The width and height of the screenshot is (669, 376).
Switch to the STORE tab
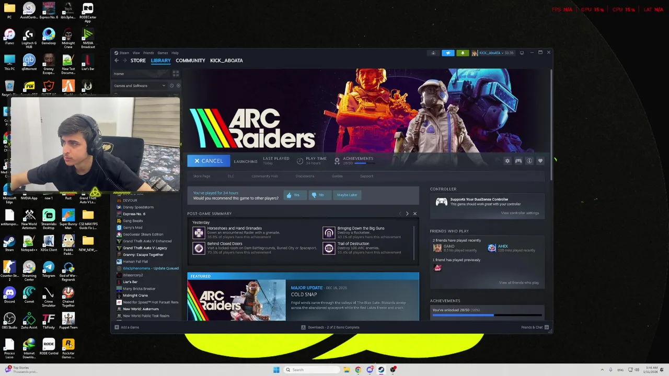tap(138, 61)
